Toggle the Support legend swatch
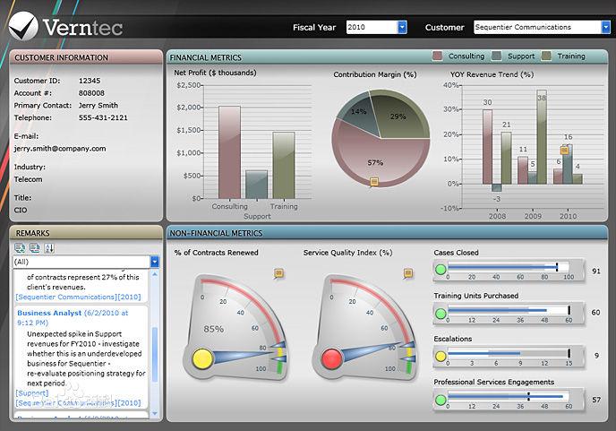616x431 pixels. coord(496,56)
